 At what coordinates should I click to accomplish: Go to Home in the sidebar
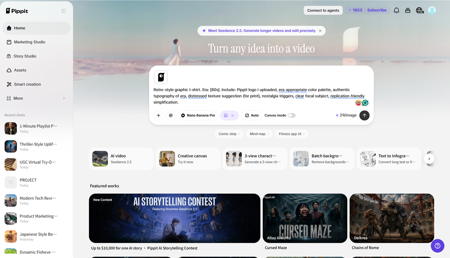[x=37, y=28]
